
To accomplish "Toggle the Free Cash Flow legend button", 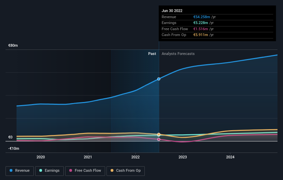I will click(85, 171).
